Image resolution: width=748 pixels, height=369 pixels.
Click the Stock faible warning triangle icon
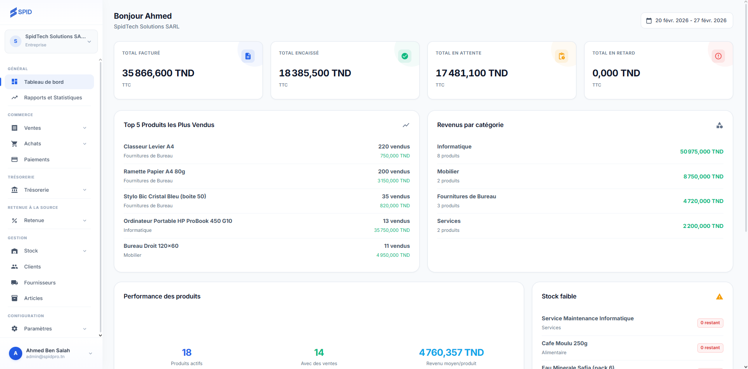719,297
